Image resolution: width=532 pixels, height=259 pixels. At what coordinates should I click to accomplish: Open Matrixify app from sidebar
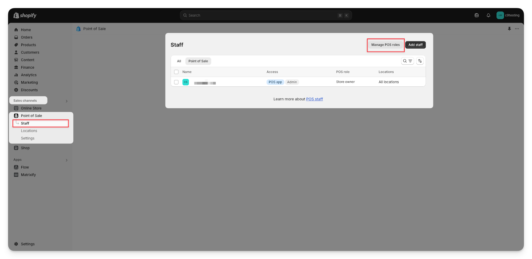pyautogui.click(x=28, y=175)
